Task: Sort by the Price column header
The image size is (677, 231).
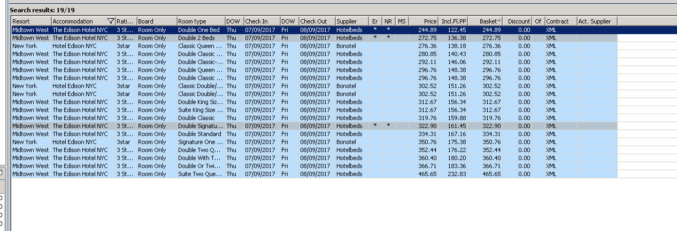Action: point(424,21)
